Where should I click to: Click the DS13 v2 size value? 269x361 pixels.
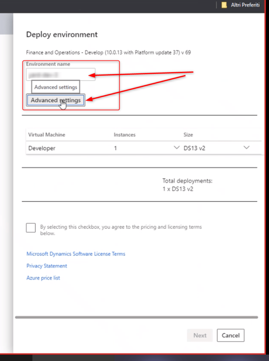coord(194,148)
